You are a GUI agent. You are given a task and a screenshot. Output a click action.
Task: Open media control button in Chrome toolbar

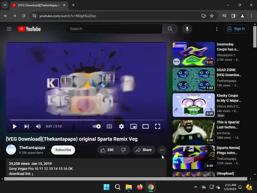click(x=224, y=16)
